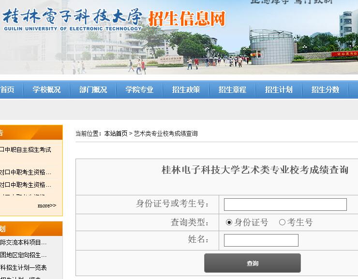Open the 中职自主招生考试 sidebar link
Viewport: 358px width, 279px height.
(x=25, y=150)
